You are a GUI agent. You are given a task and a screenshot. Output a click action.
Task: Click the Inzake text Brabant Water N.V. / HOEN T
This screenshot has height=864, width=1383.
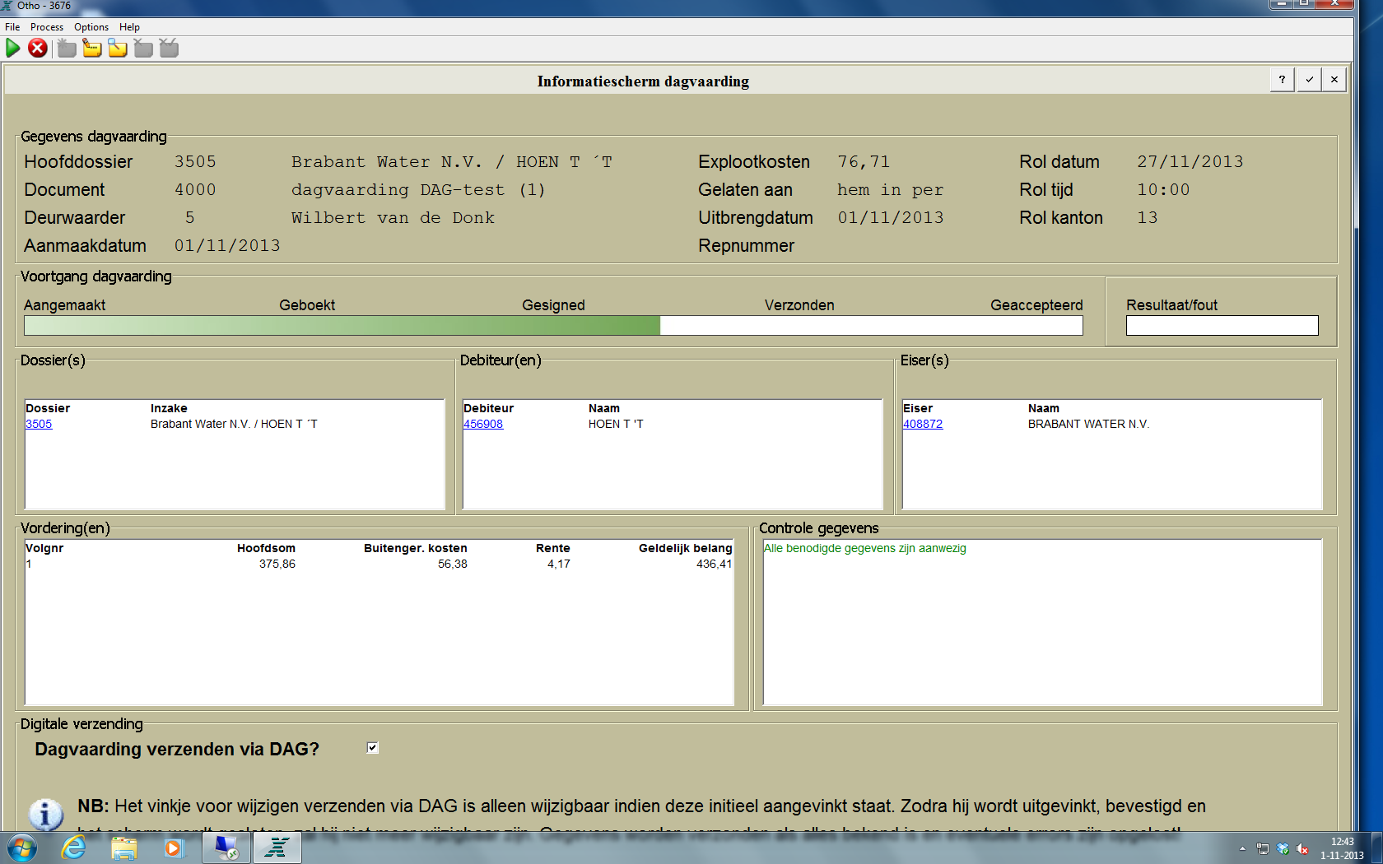point(234,424)
